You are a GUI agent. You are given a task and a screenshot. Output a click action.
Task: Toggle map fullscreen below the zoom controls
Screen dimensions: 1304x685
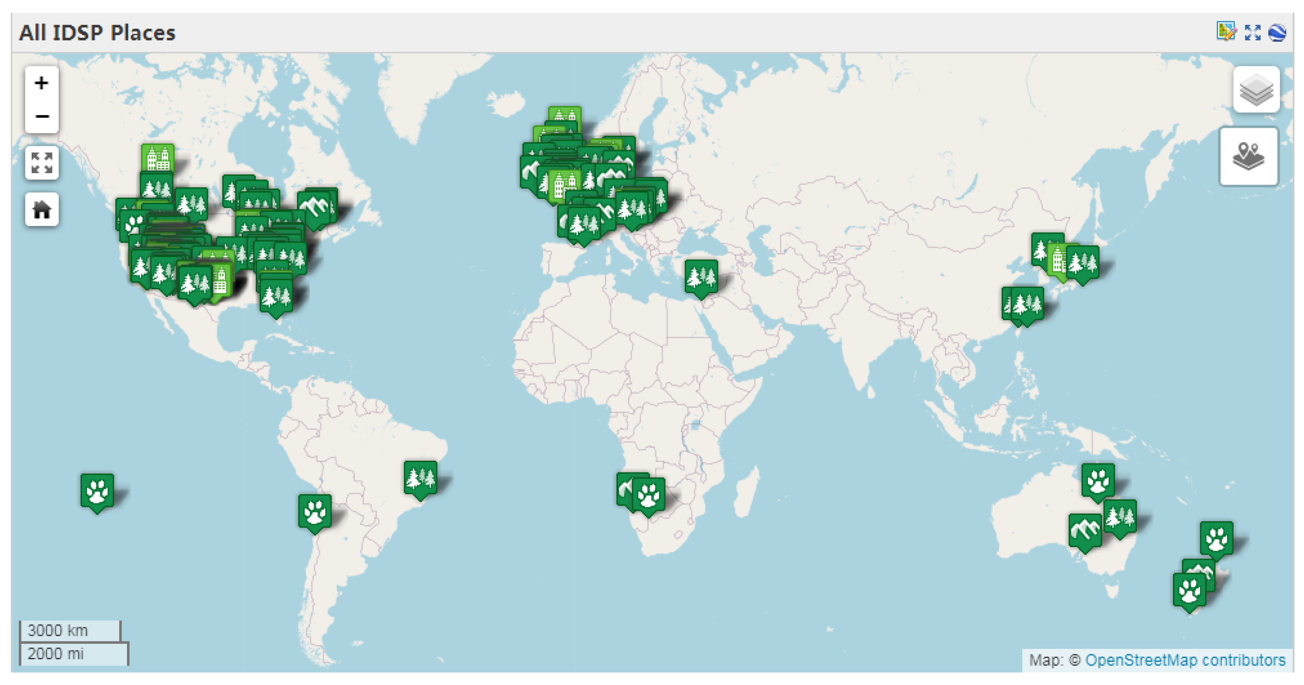coord(42,163)
